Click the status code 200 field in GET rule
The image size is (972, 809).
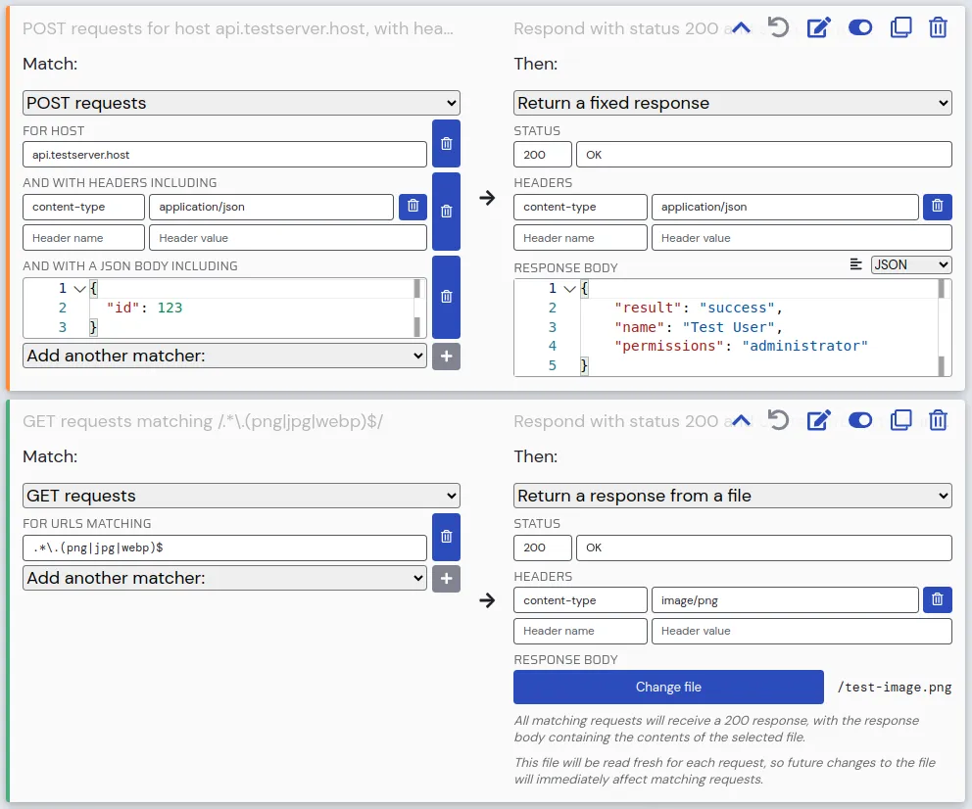pos(542,547)
